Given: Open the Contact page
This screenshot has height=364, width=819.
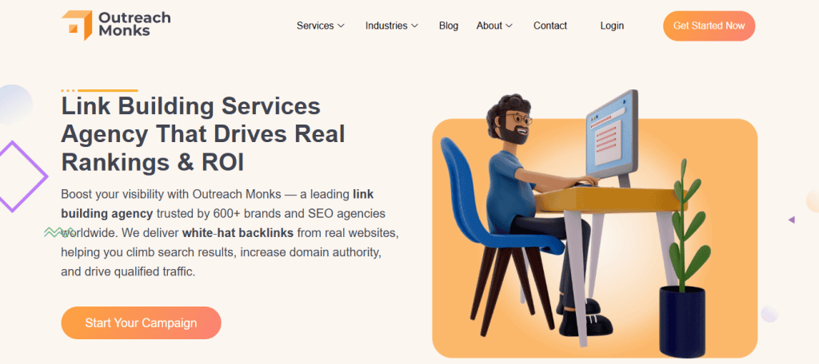Looking at the screenshot, I should [x=550, y=26].
